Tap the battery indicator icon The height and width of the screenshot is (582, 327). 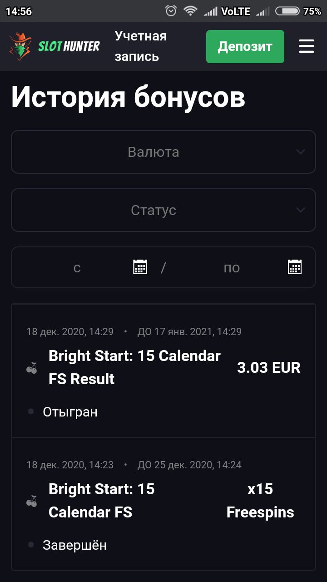pyautogui.click(x=287, y=11)
